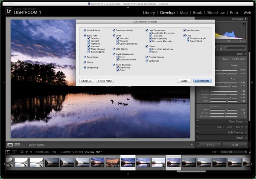Open white balance Custom dropdown

pyautogui.click(x=236, y=65)
